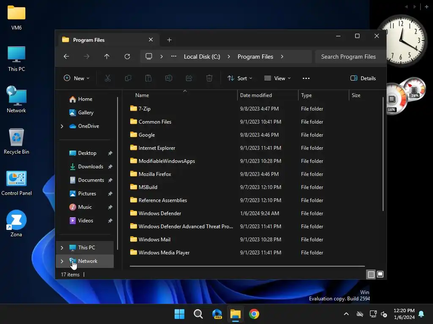Expand chevron after Program Files breadcrumb
This screenshot has width=433, height=324.
(282, 57)
